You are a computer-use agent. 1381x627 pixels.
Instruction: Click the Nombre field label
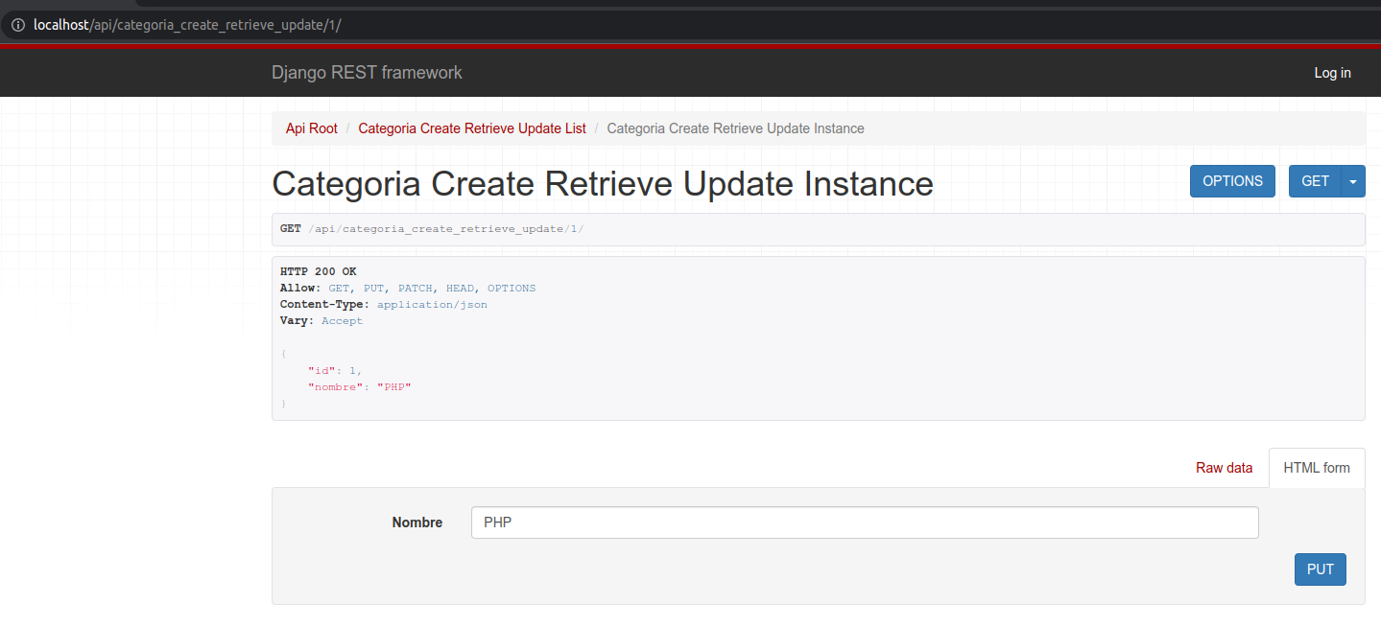pos(417,522)
